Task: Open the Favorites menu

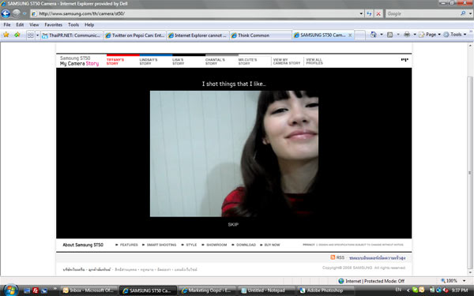Action: (53, 24)
